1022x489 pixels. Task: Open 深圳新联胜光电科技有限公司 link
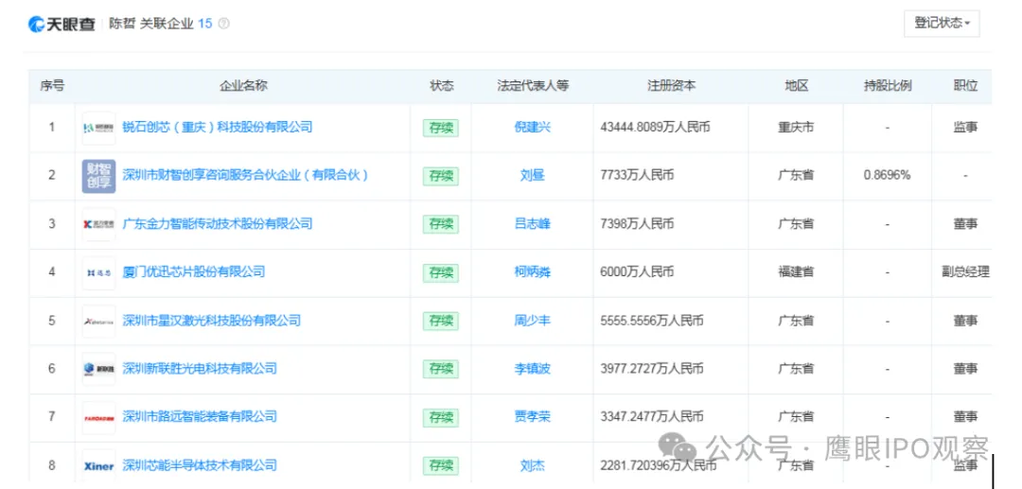click(200, 369)
